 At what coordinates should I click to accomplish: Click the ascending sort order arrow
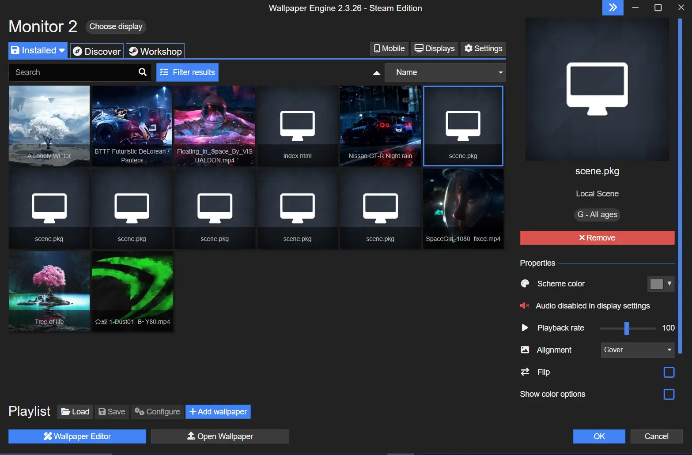tap(376, 73)
